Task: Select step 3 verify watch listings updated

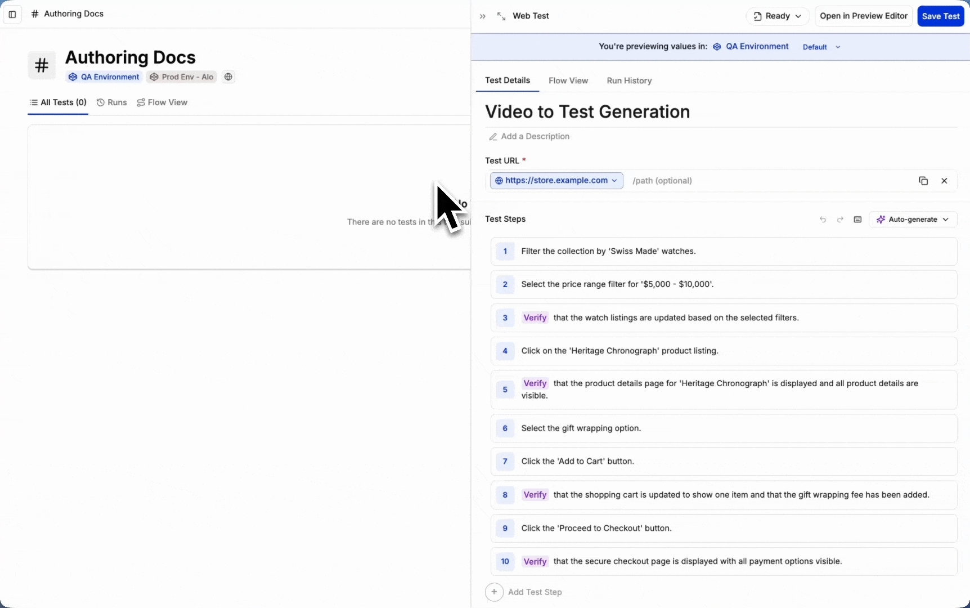Action: 724,318
